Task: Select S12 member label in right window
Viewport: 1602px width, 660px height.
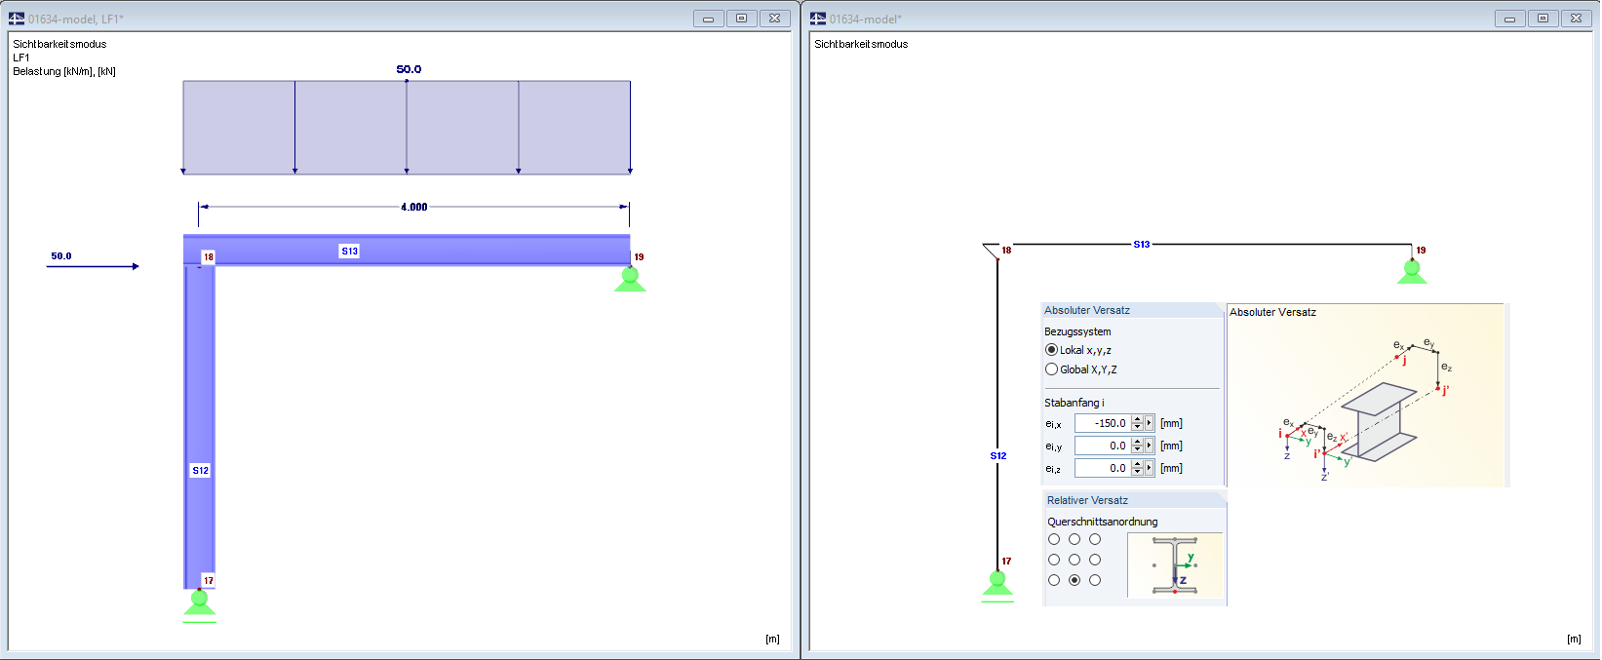Action: 998,455
